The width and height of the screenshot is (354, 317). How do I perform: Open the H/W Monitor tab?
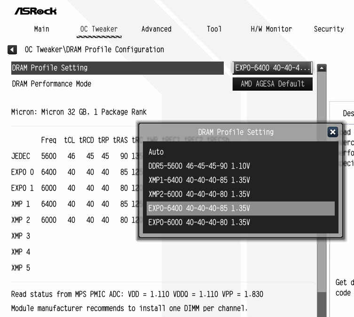coord(271,29)
